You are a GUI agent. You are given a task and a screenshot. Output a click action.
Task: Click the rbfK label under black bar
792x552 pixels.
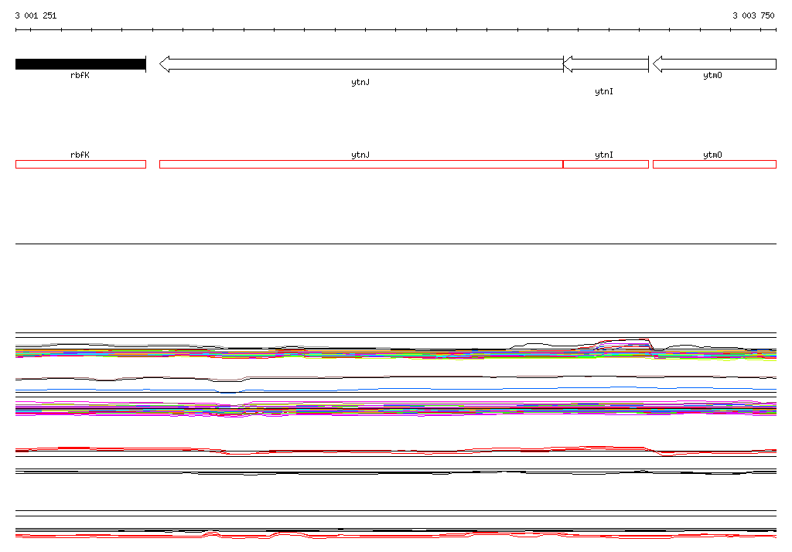(x=80, y=75)
